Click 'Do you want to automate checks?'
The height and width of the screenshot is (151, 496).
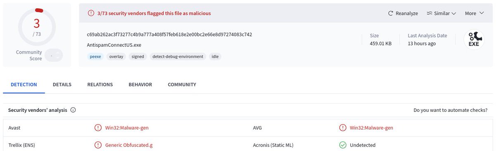451,110
